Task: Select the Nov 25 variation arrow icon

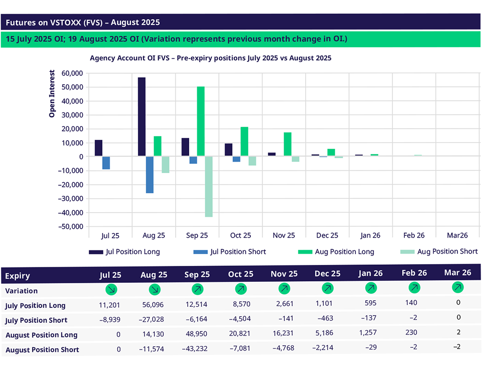Action: click(284, 288)
